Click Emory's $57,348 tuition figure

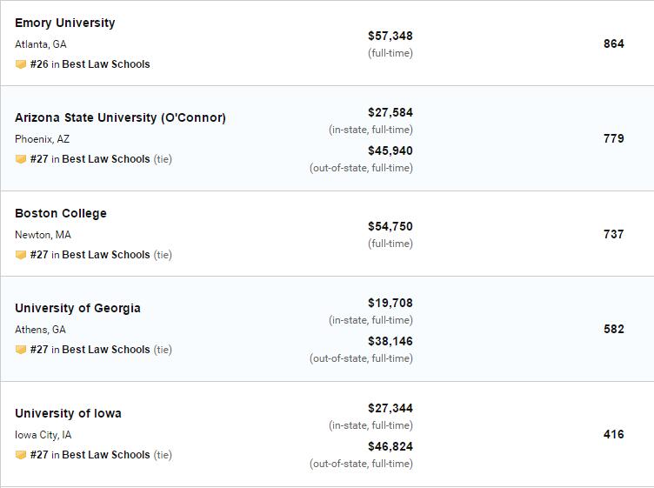click(390, 36)
